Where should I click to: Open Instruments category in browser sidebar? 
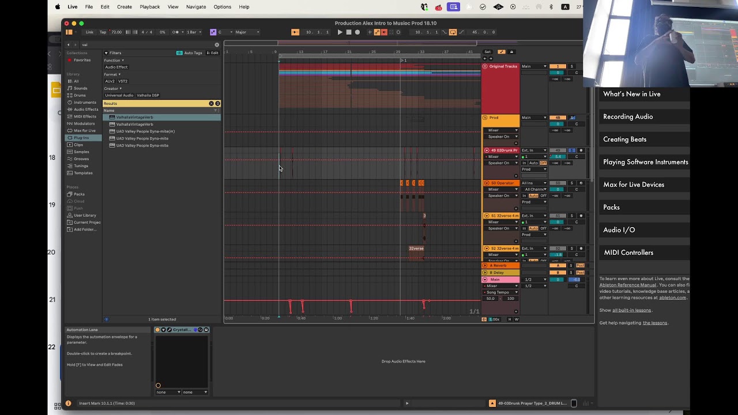tap(85, 103)
